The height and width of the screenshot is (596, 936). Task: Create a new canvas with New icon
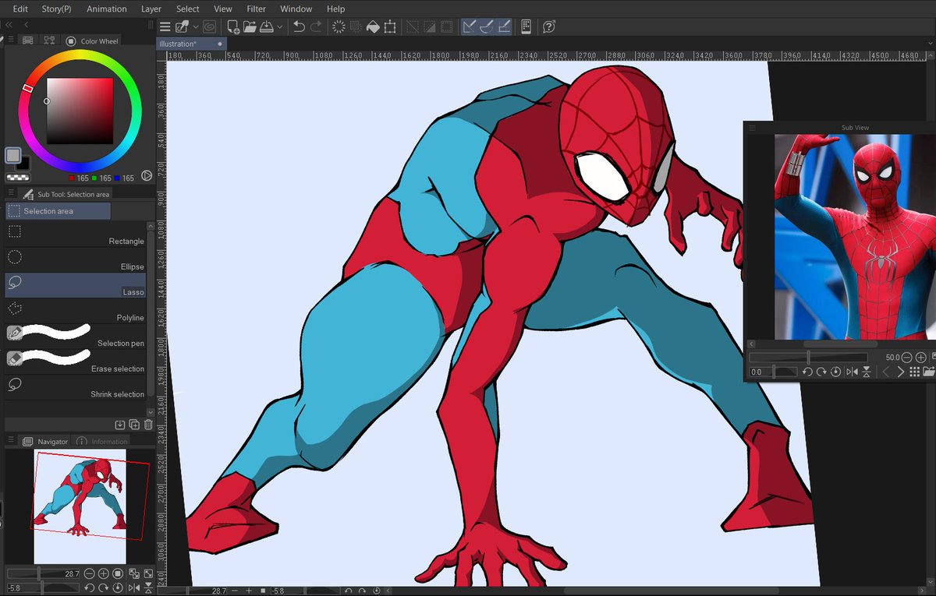232,27
